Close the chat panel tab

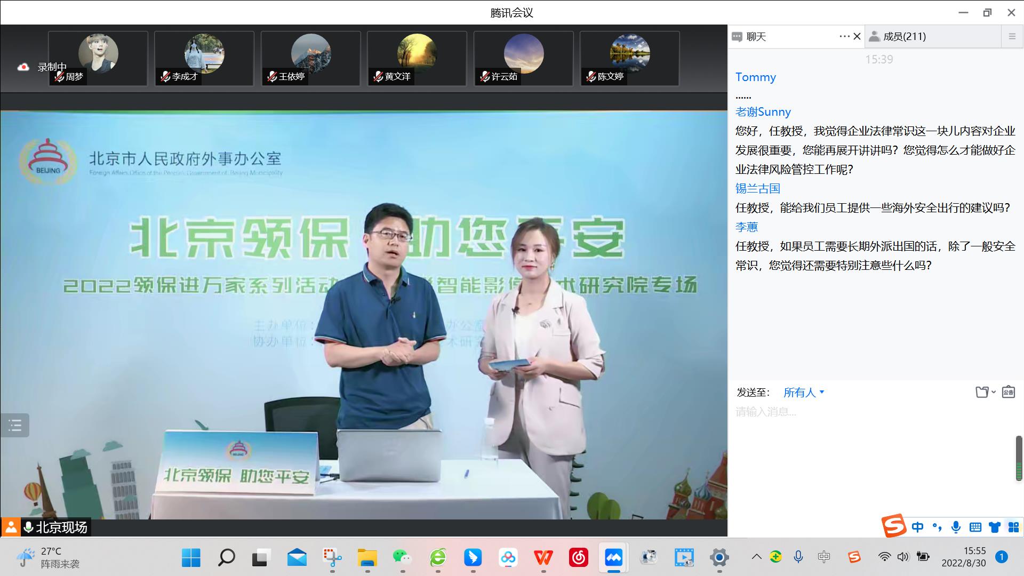coord(857,36)
